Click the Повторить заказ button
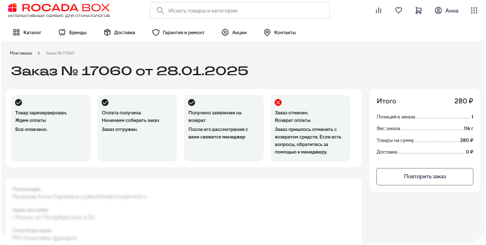Screen dimensions: 486x245 pos(425,177)
